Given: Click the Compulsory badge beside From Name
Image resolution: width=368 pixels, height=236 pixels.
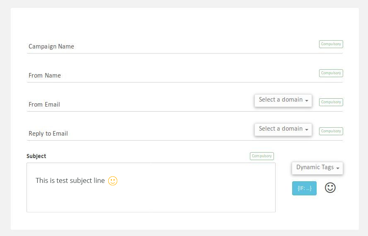Looking at the screenshot, I should [331, 73].
